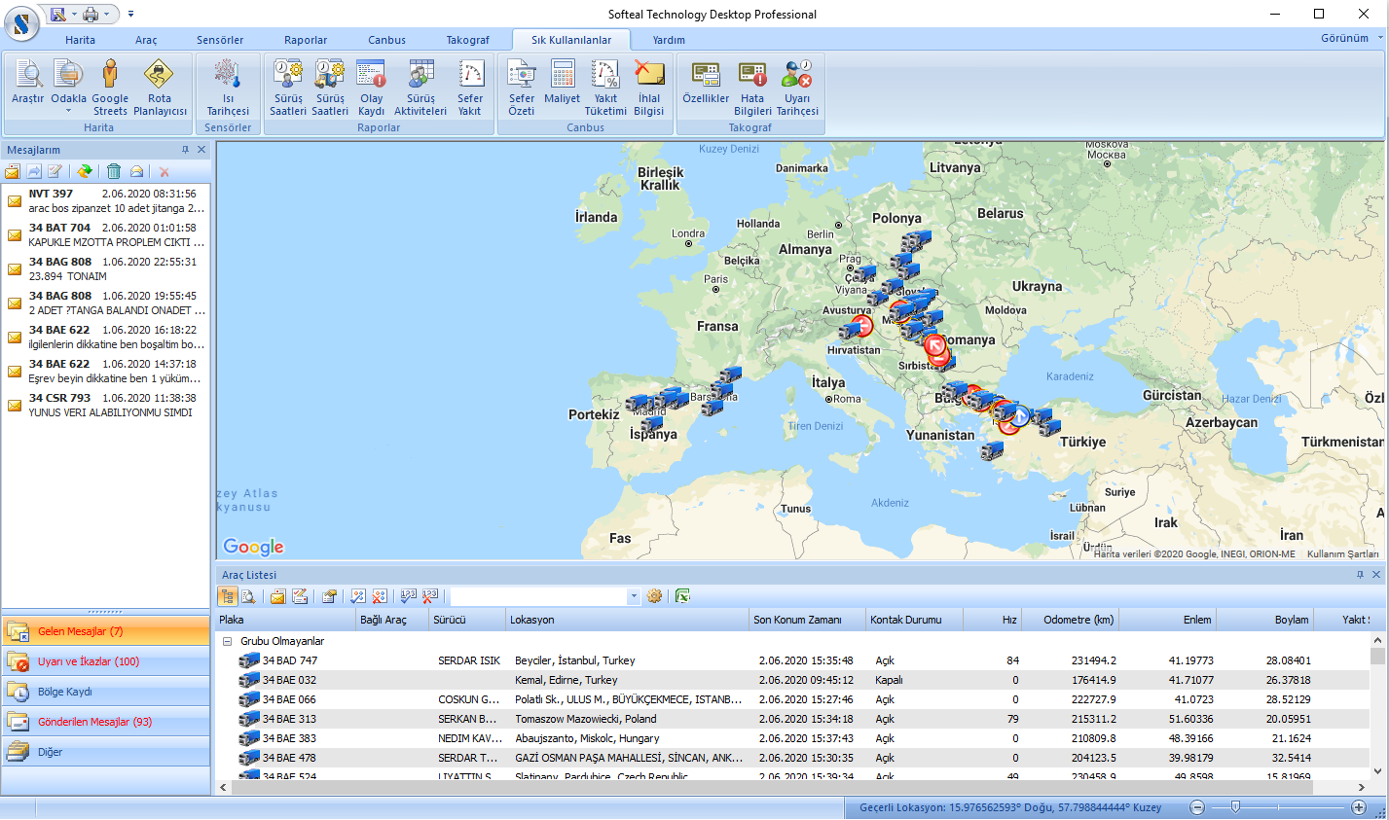Screen dimensions: 1389x820
Task: Click red X delete icon in Mesajlarım
Action: click(164, 171)
